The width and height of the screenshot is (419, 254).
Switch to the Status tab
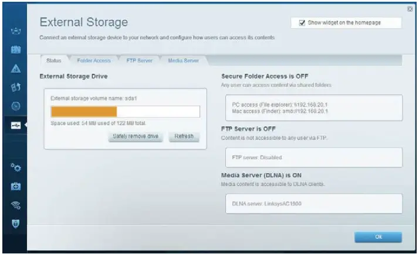click(x=53, y=60)
